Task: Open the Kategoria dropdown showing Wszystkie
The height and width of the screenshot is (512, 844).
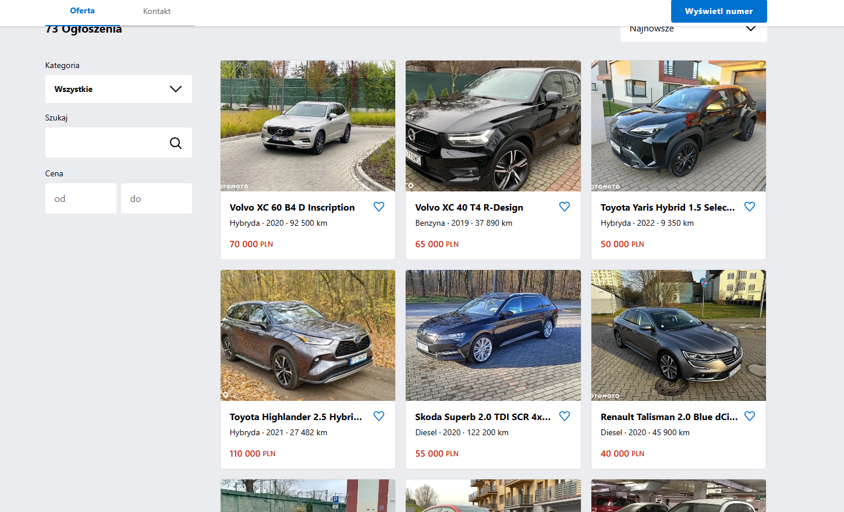Action: [119, 89]
